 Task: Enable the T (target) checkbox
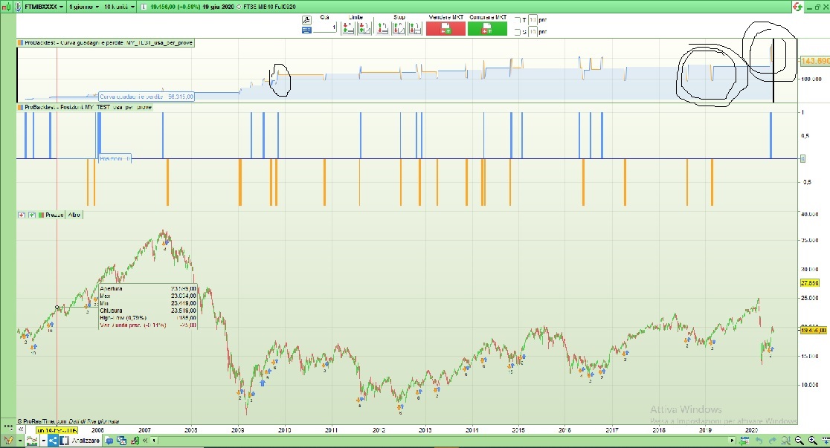pos(518,20)
